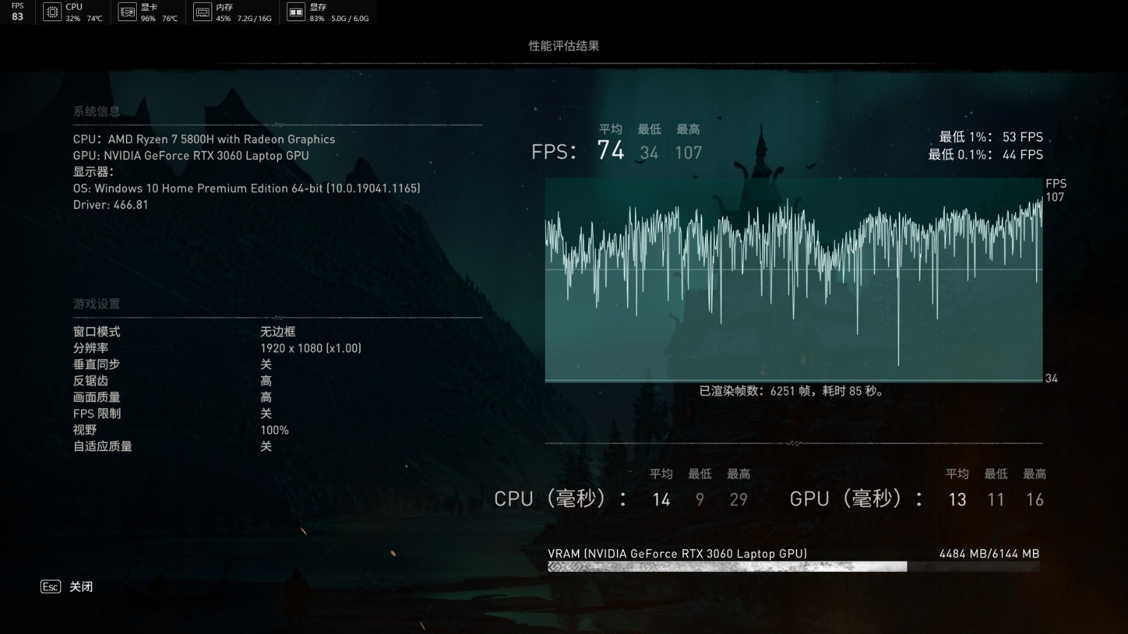Screen dimensions: 1128x634
Task: Click the VRAM usage progress bar
Action: click(x=793, y=566)
